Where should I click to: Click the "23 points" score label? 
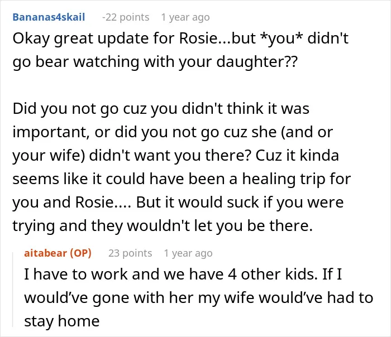coord(130,253)
